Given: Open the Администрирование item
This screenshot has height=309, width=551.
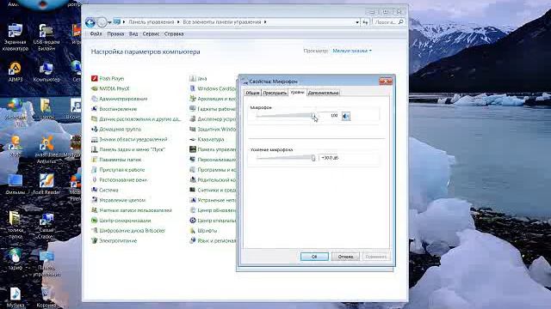Looking at the screenshot, I should coord(119,99).
